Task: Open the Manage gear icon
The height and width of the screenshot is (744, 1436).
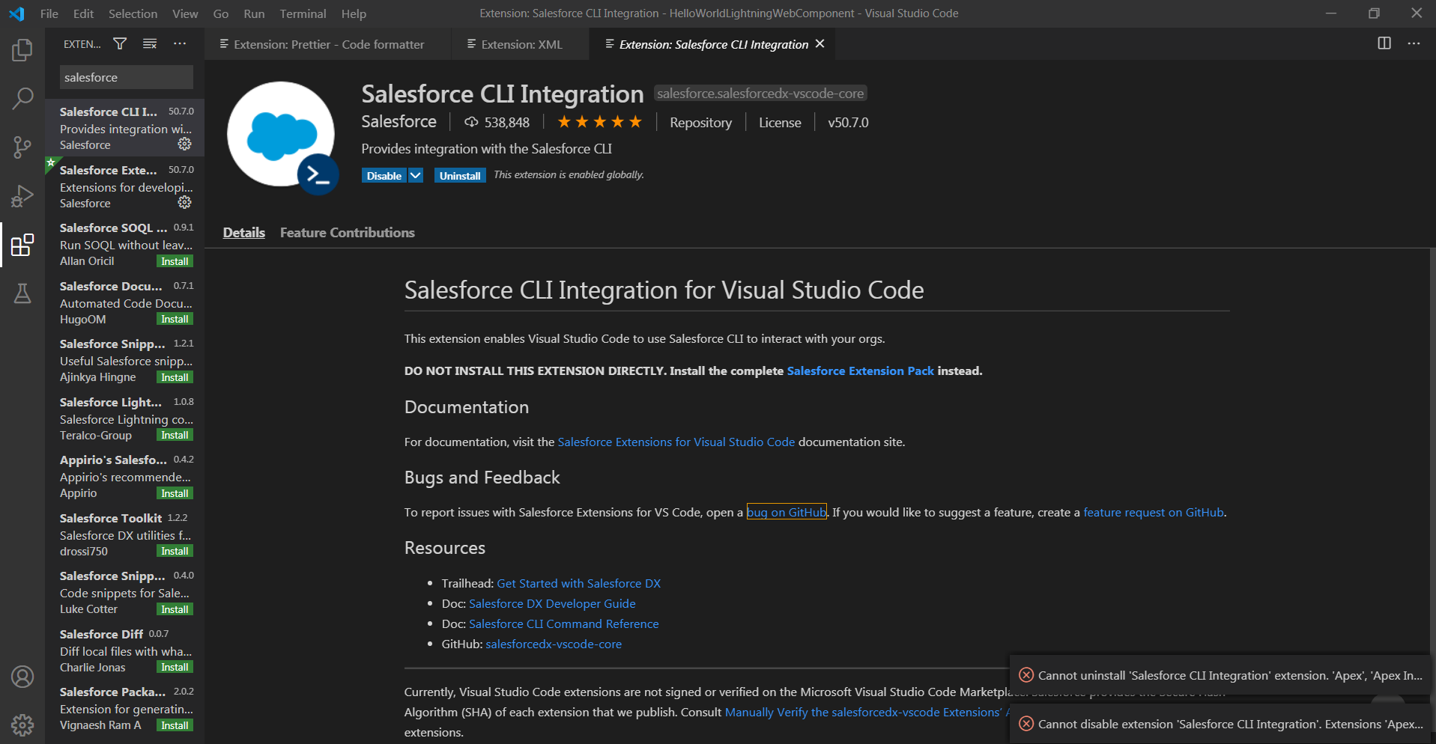Action: click(22, 725)
